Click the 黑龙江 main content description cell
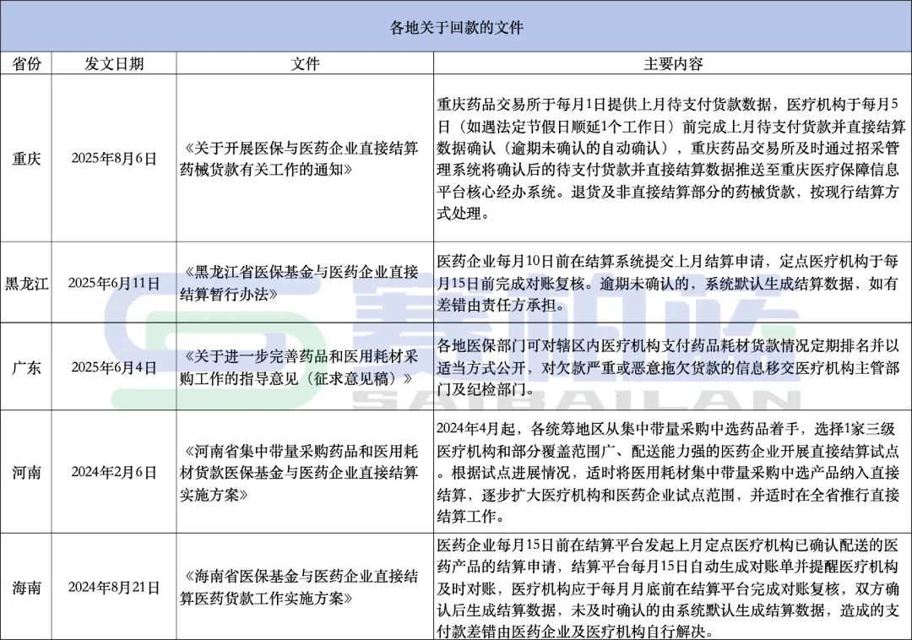Image resolution: width=912 pixels, height=640 pixels. 672,283
